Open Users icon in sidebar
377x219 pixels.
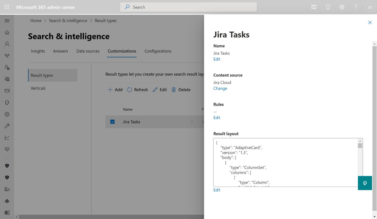coord(7,44)
